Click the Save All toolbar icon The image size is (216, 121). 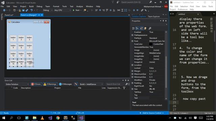[27, 10]
